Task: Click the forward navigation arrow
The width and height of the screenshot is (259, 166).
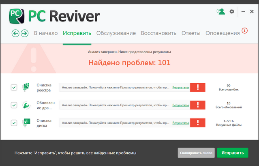Action: click(24, 33)
